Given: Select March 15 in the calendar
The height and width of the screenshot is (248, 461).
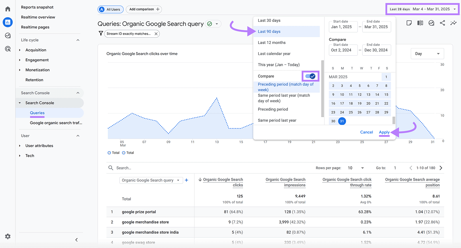Looking at the screenshot, I should click(x=386, y=95).
